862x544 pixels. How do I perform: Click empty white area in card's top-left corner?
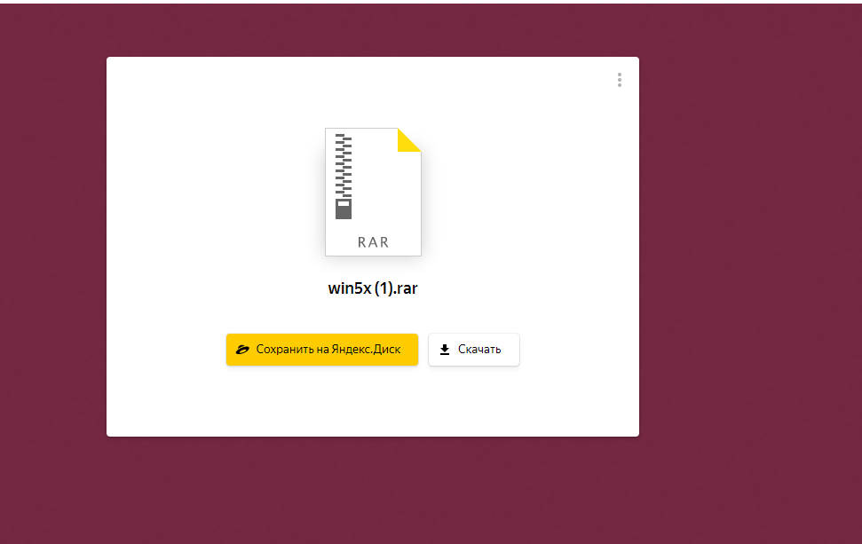142,89
